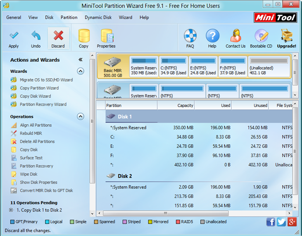Screen dimensions: 302x236
Task: Sort by the Used column header
Action: click(213, 105)
